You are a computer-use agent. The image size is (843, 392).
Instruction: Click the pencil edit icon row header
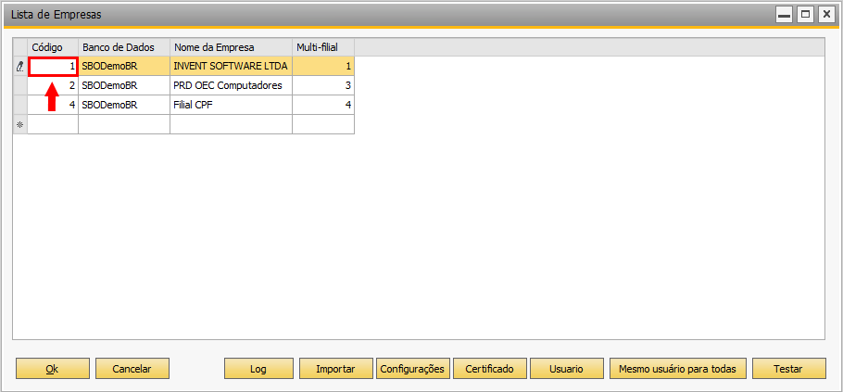point(20,66)
